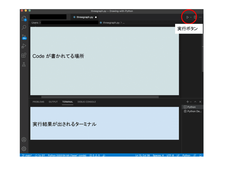Open the editor More Actions ellipsis
This screenshot has width=226, height=169.
pos(200,17)
